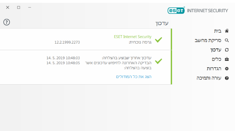Click the magnifying glass scan icon
Screen dimensions: 237x131
[227, 40]
